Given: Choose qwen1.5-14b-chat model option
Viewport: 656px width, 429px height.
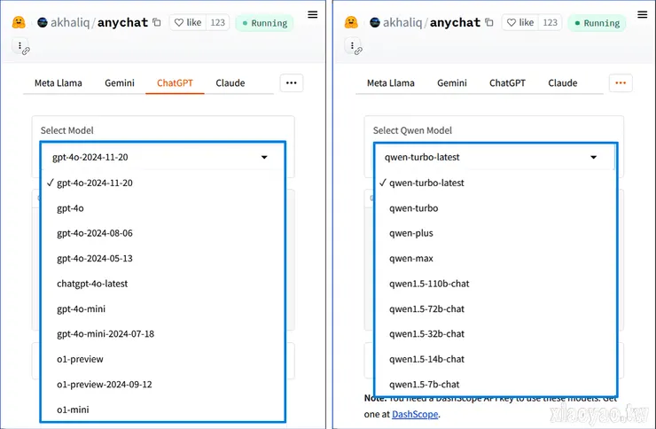Looking at the screenshot, I should click(x=496, y=359).
